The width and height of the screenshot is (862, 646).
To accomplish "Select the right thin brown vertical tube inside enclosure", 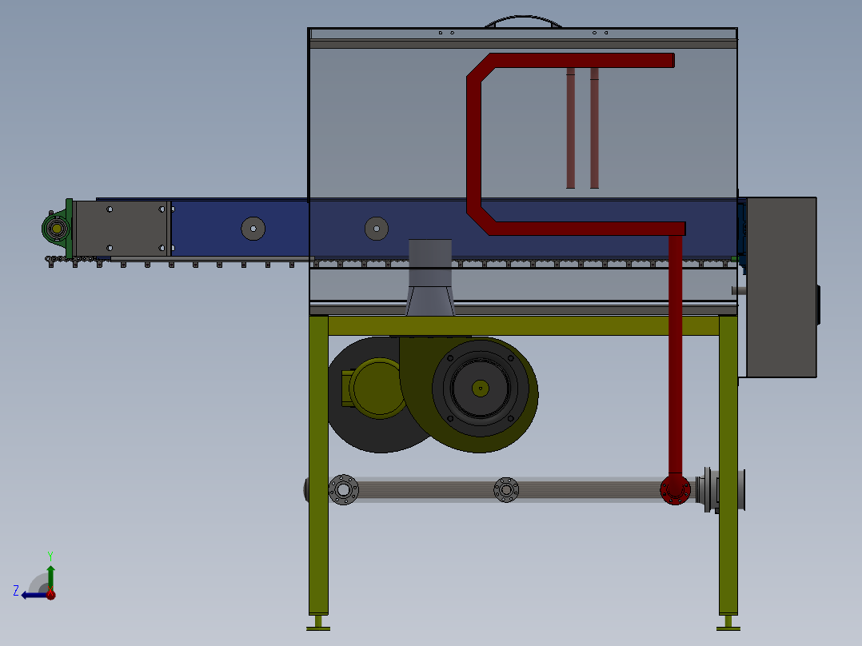I will pyautogui.click(x=594, y=128).
